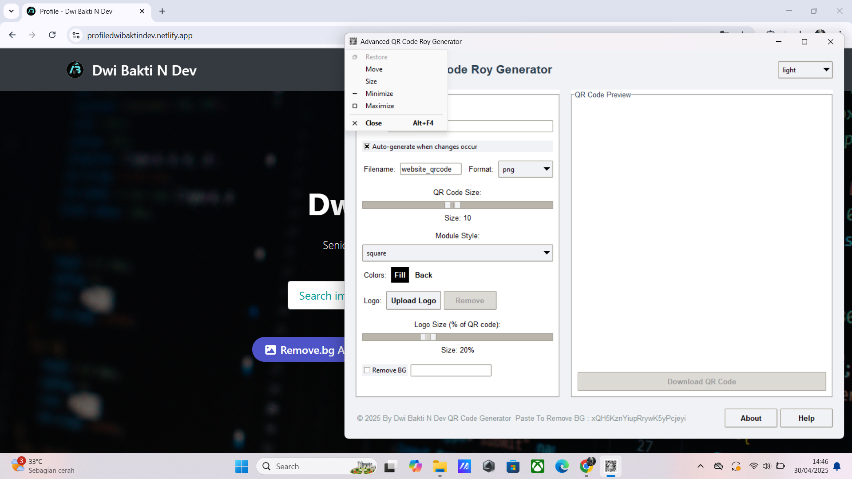The image size is (852, 479).
Task: Open the clock showing 14:46
Action: 811,466
